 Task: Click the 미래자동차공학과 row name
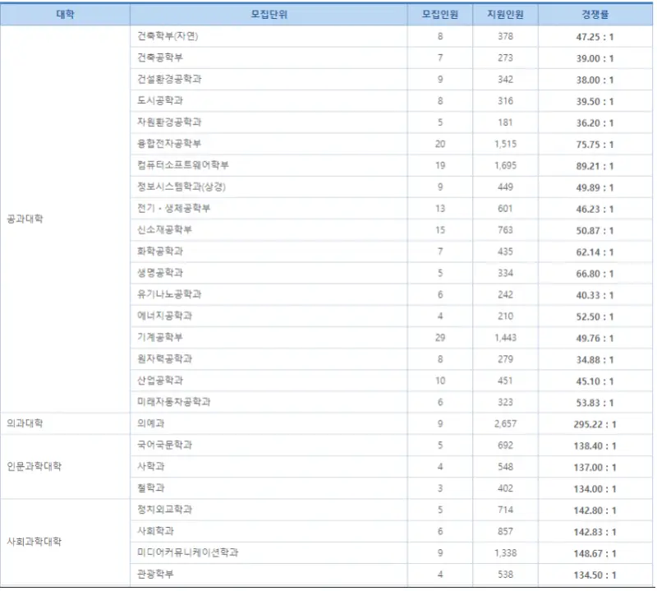coord(174,402)
